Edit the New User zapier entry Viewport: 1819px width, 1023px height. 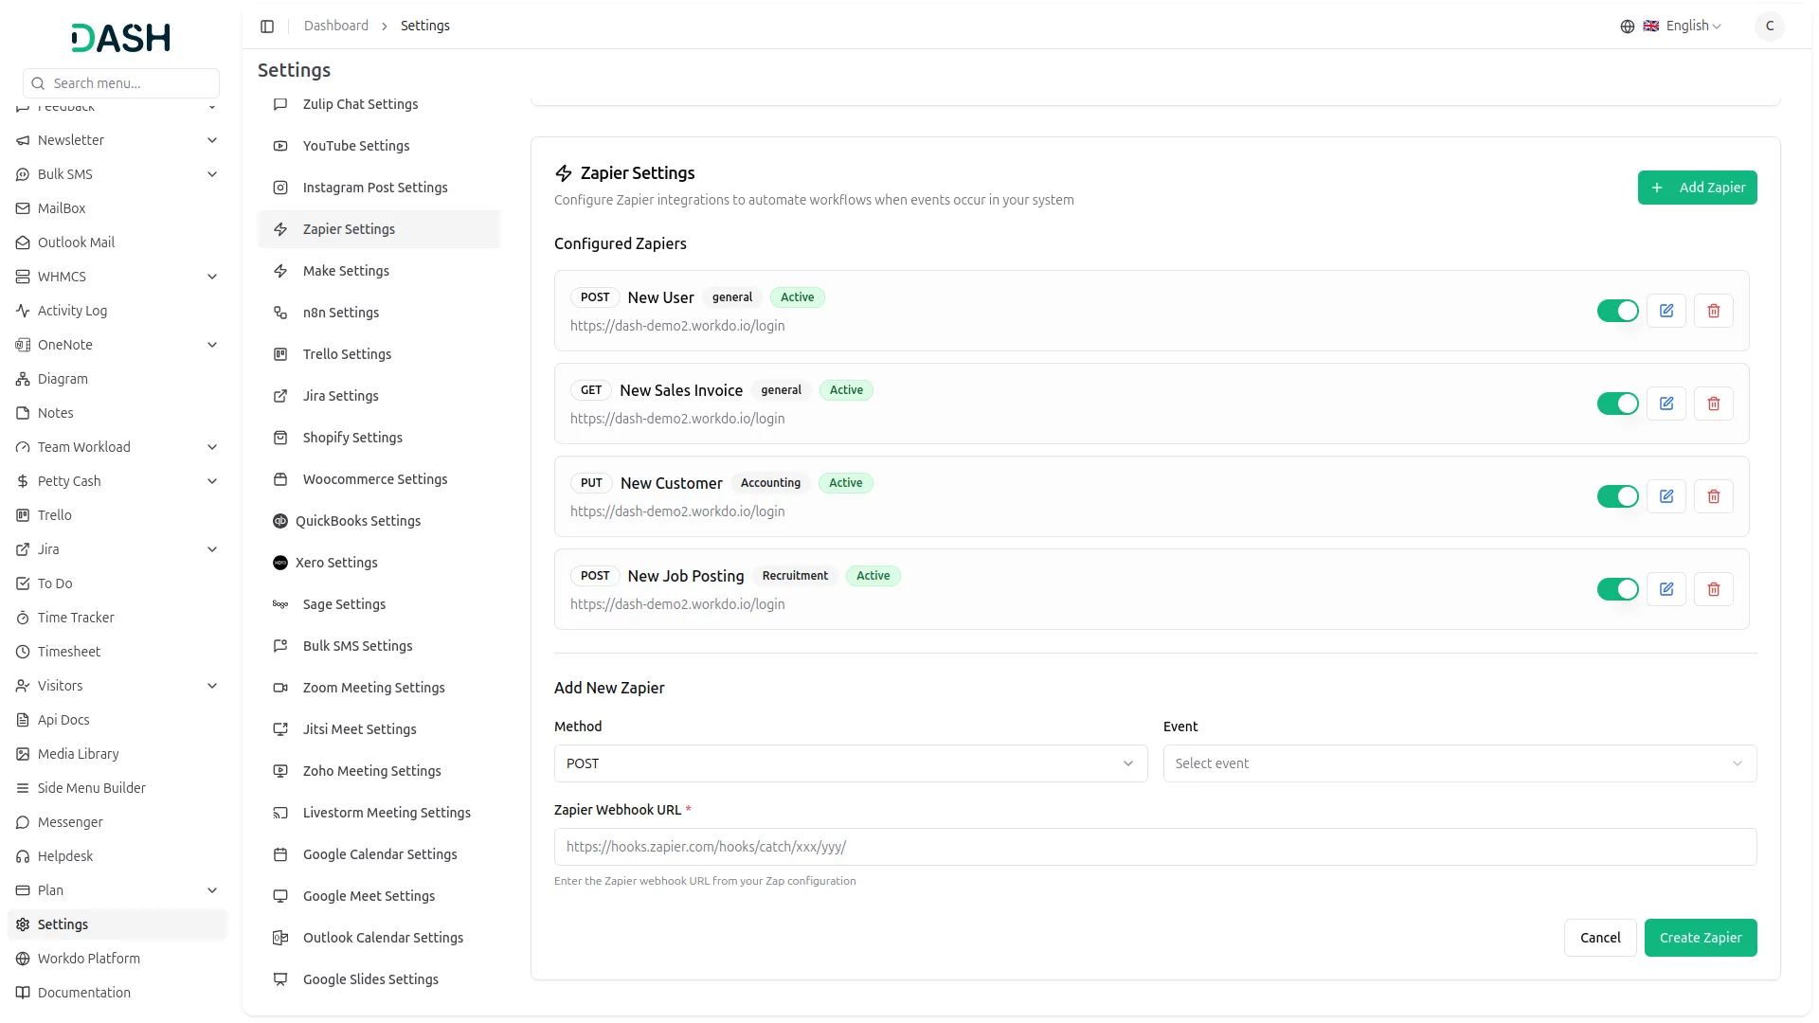(1666, 311)
